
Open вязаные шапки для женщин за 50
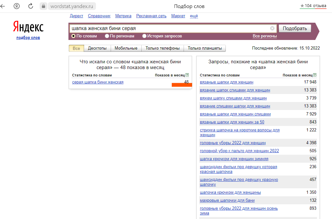[232, 122]
